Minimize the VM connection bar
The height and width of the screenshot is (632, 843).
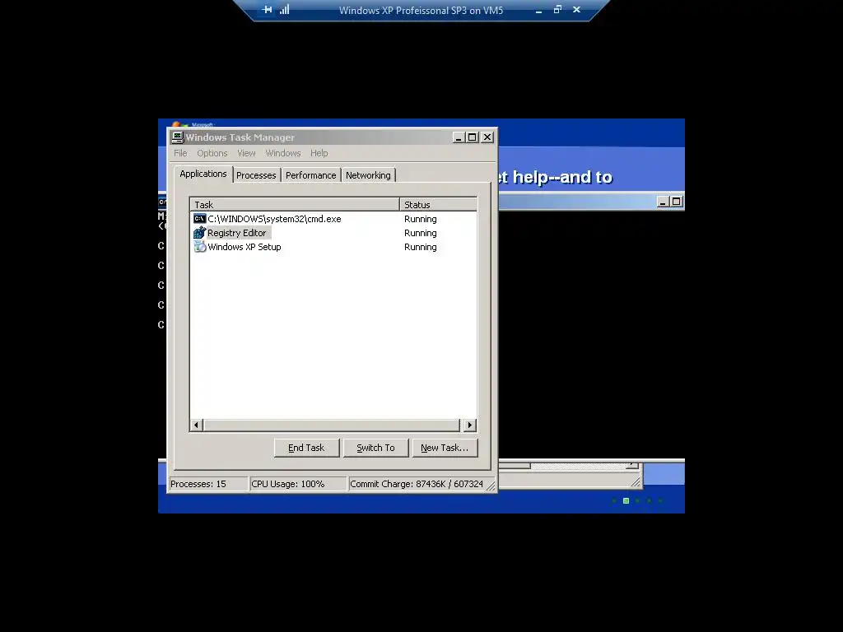click(538, 10)
